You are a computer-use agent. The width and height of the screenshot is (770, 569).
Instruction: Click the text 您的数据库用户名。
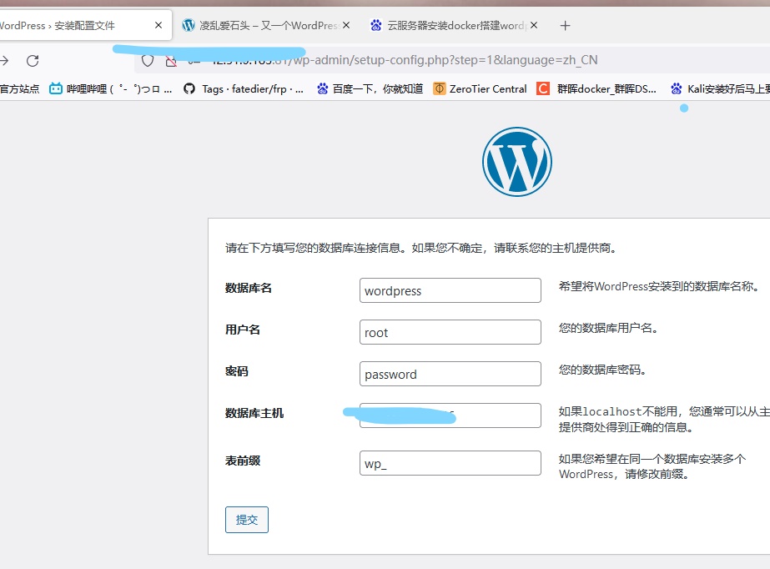[x=608, y=328]
